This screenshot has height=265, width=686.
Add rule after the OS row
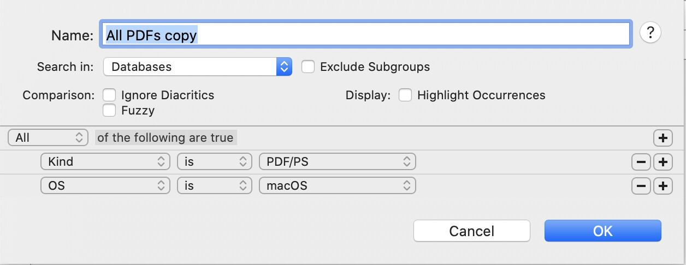pyautogui.click(x=663, y=186)
